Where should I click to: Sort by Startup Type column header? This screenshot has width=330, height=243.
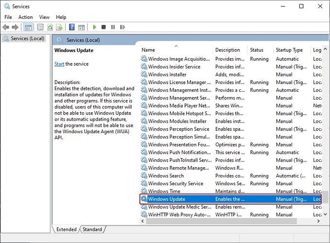pyautogui.click(x=292, y=50)
